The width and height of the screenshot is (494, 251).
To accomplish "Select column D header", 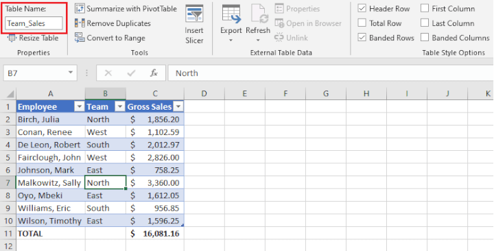I will pos(204,93).
